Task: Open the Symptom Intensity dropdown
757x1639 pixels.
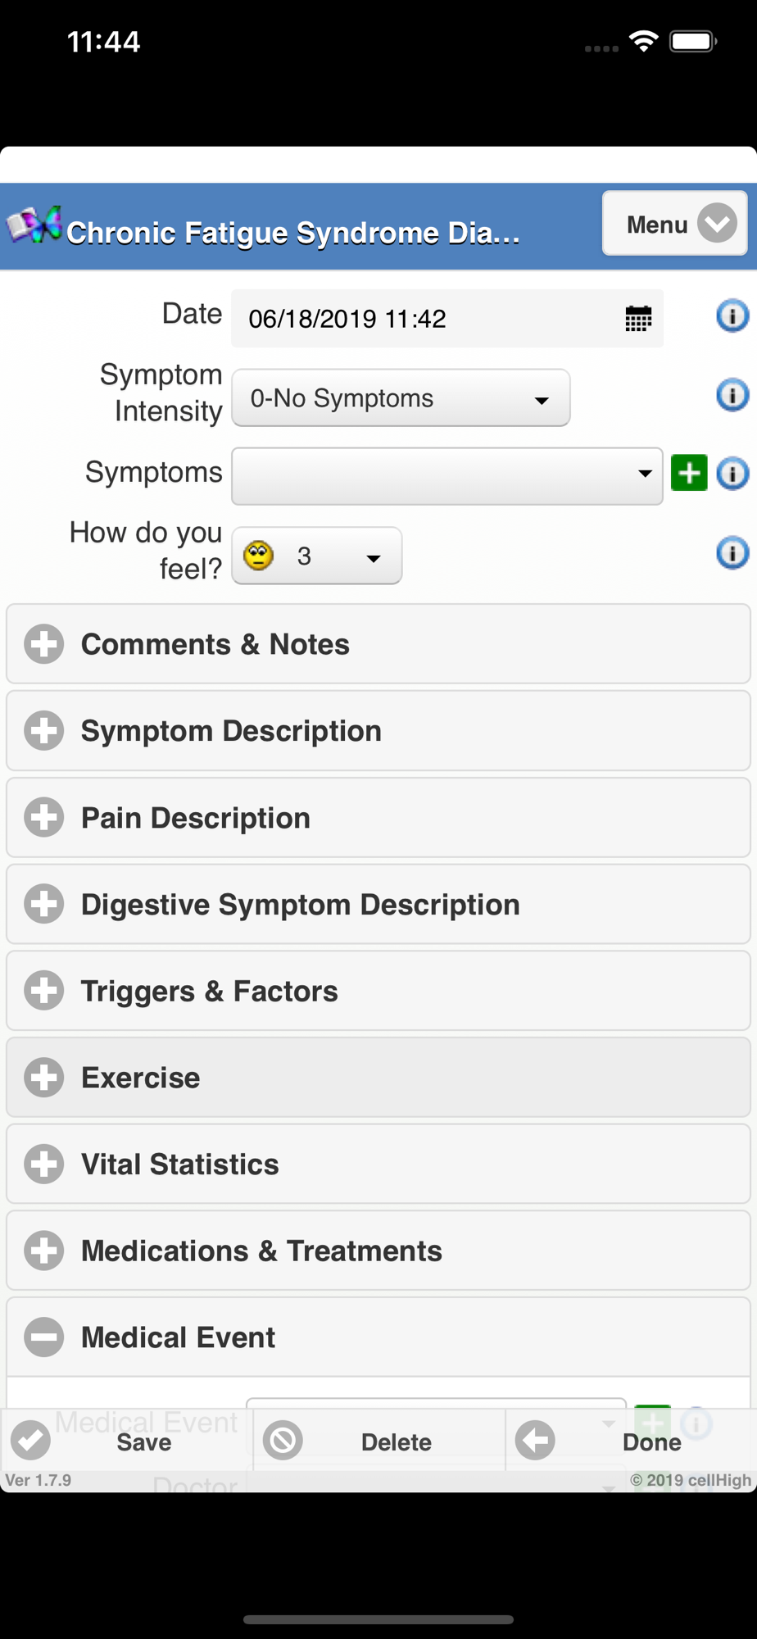Action: pyautogui.click(x=401, y=398)
